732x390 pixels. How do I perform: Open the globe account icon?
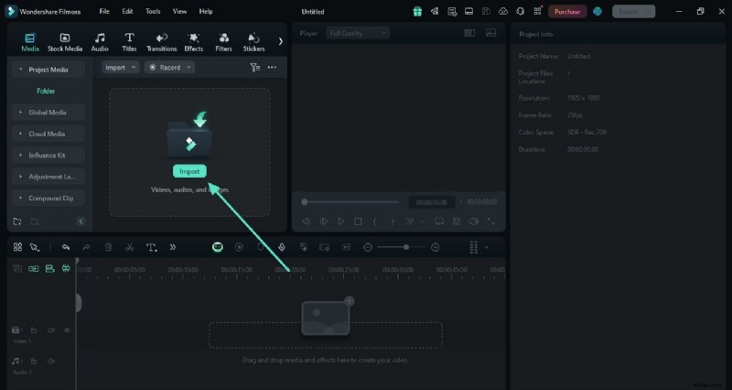(x=597, y=12)
